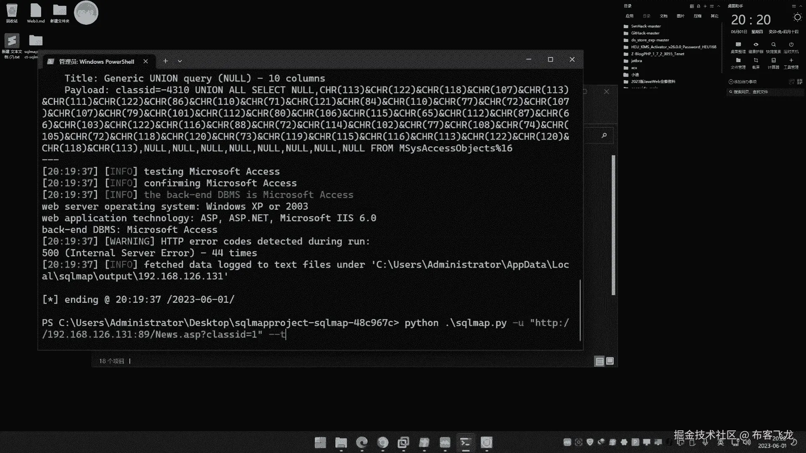Toggle sun brightness icon beside clock

797,17
